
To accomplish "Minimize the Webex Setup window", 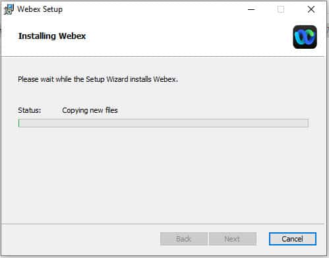I will [x=251, y=9].
